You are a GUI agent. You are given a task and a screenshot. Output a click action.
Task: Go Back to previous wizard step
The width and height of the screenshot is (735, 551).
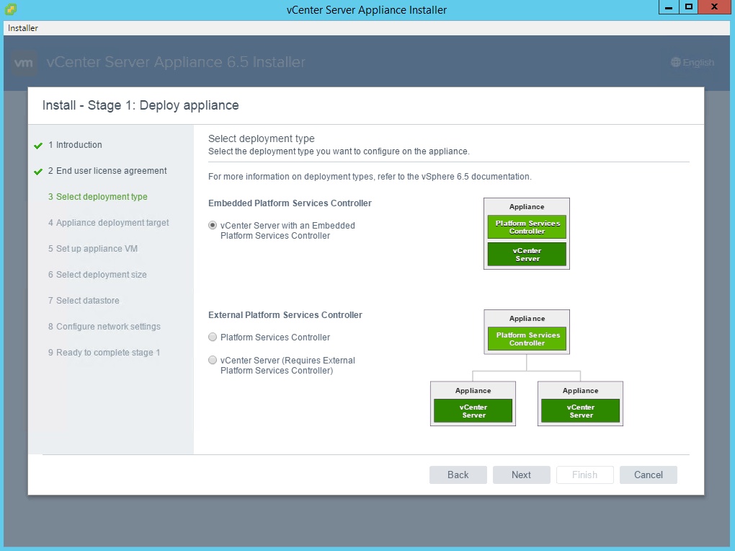pyautogui.click(x=458, y=475)
